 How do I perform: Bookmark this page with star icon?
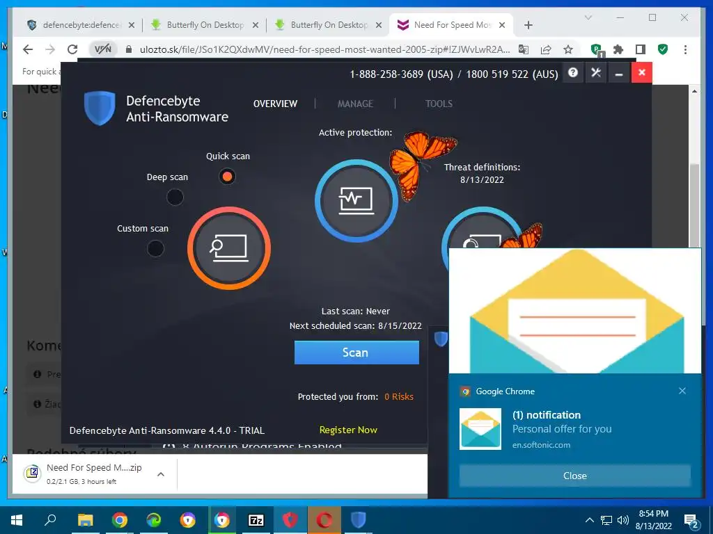click(568, 49)
